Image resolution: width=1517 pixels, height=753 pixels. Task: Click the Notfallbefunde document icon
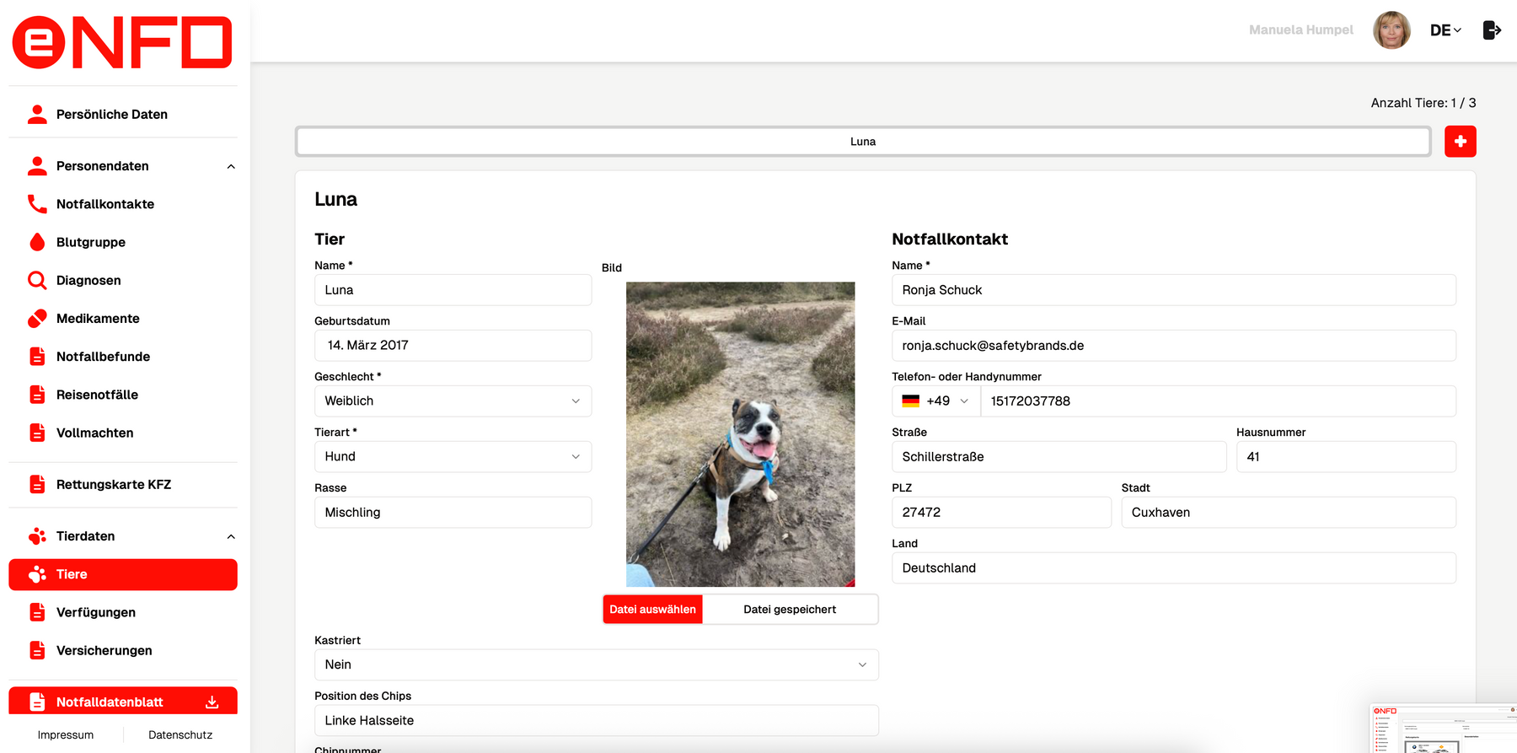[37, 356]
